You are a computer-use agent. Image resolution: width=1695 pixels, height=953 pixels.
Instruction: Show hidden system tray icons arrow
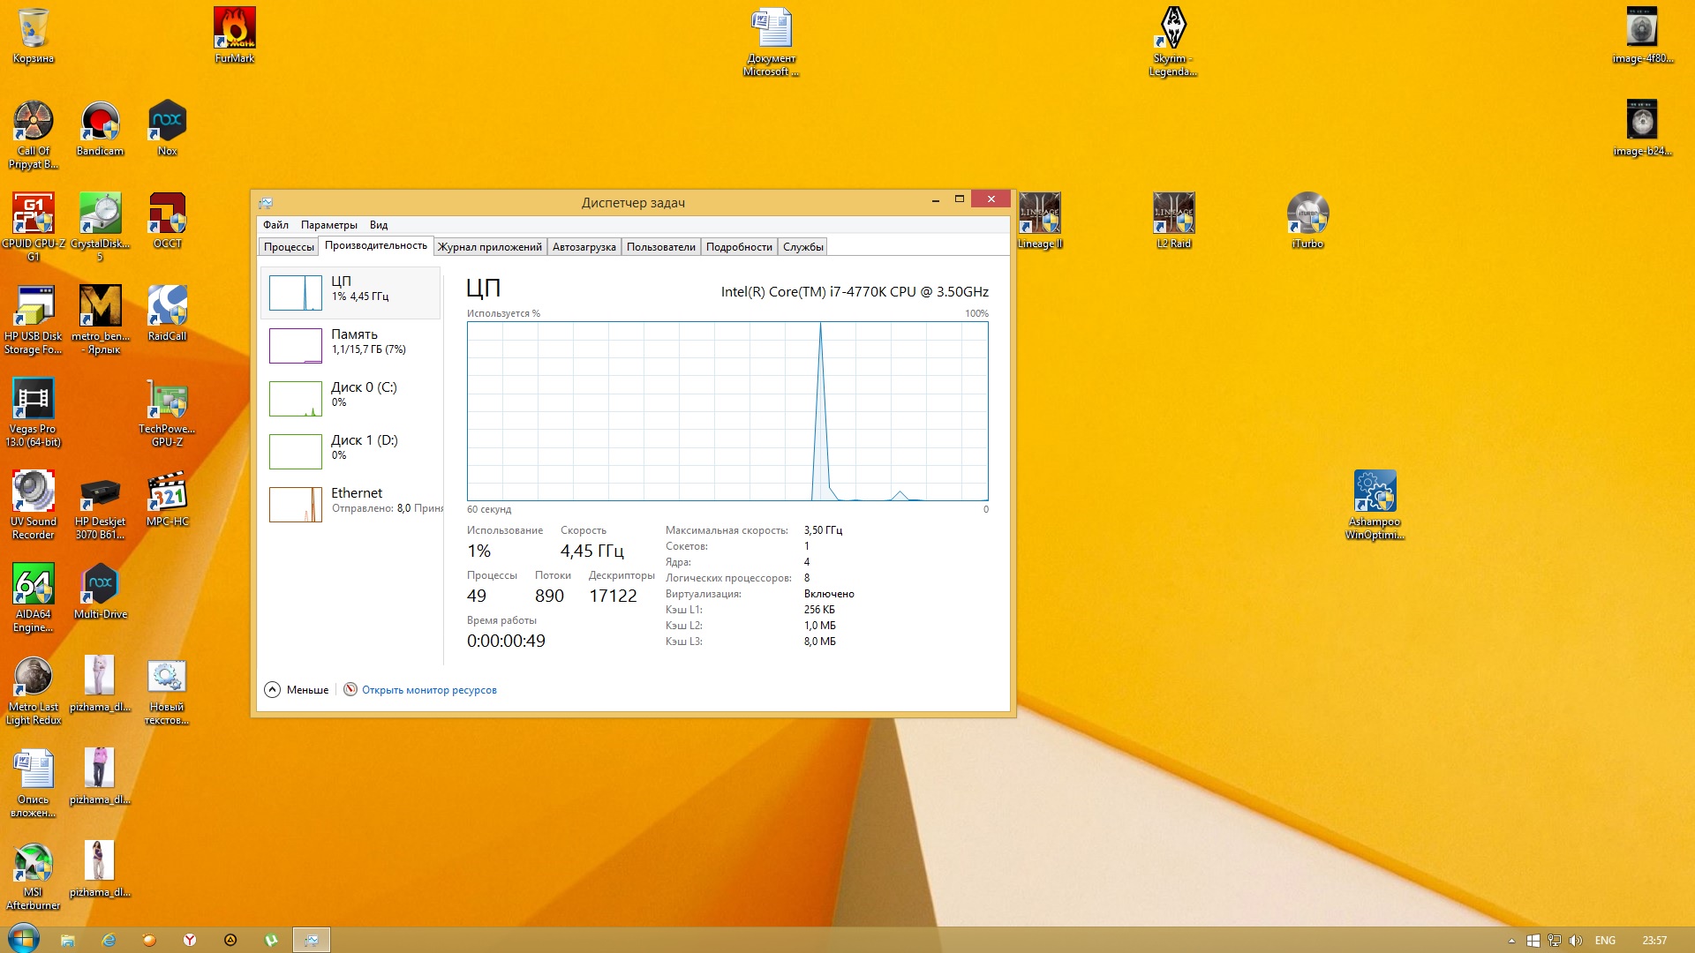click(x=1511, y=941)
